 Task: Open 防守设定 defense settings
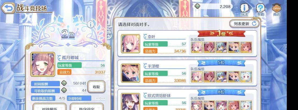click(87, 107)
